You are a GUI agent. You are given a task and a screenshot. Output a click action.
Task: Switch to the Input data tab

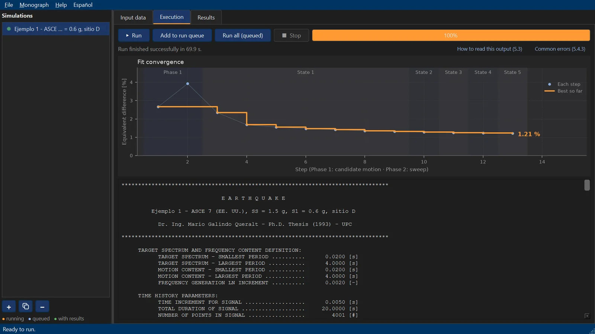click(133, 17)
